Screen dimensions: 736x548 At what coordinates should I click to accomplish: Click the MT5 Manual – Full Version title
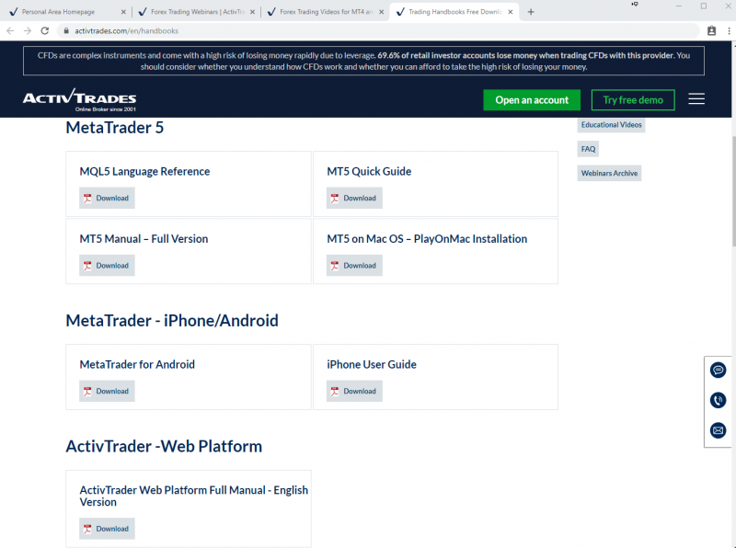[x=144, y=239]
